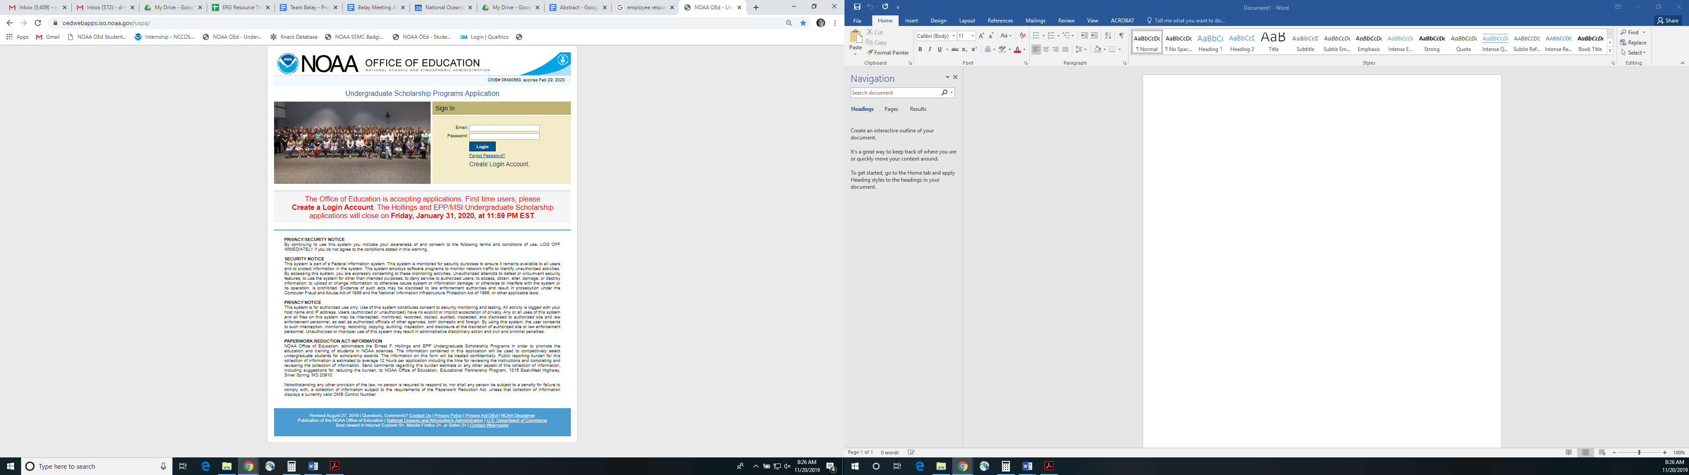Screen dimensions: 1689x475
Task: Switch to Pages tab in Navigation pane
Action: point(891,109)
